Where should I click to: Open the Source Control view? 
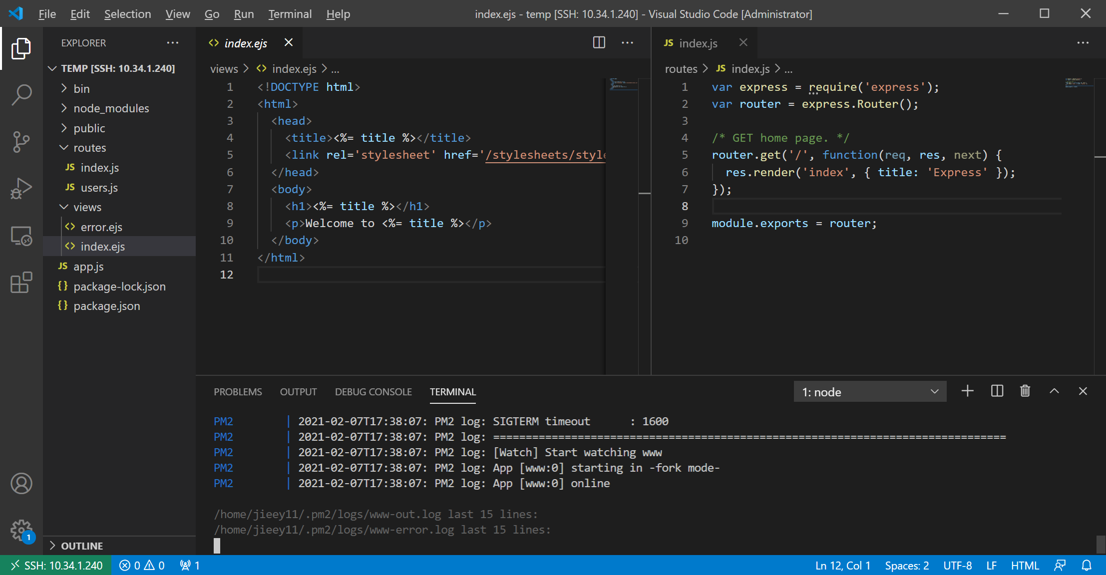click(x=21, y=142)
